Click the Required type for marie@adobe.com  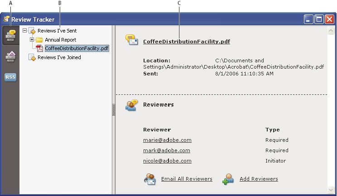pyautogui.click(x=277, y=140)
